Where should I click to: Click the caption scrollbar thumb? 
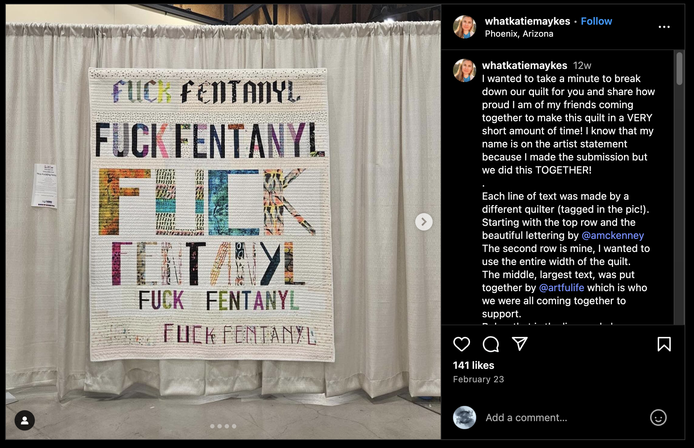(x=679, y=69)
